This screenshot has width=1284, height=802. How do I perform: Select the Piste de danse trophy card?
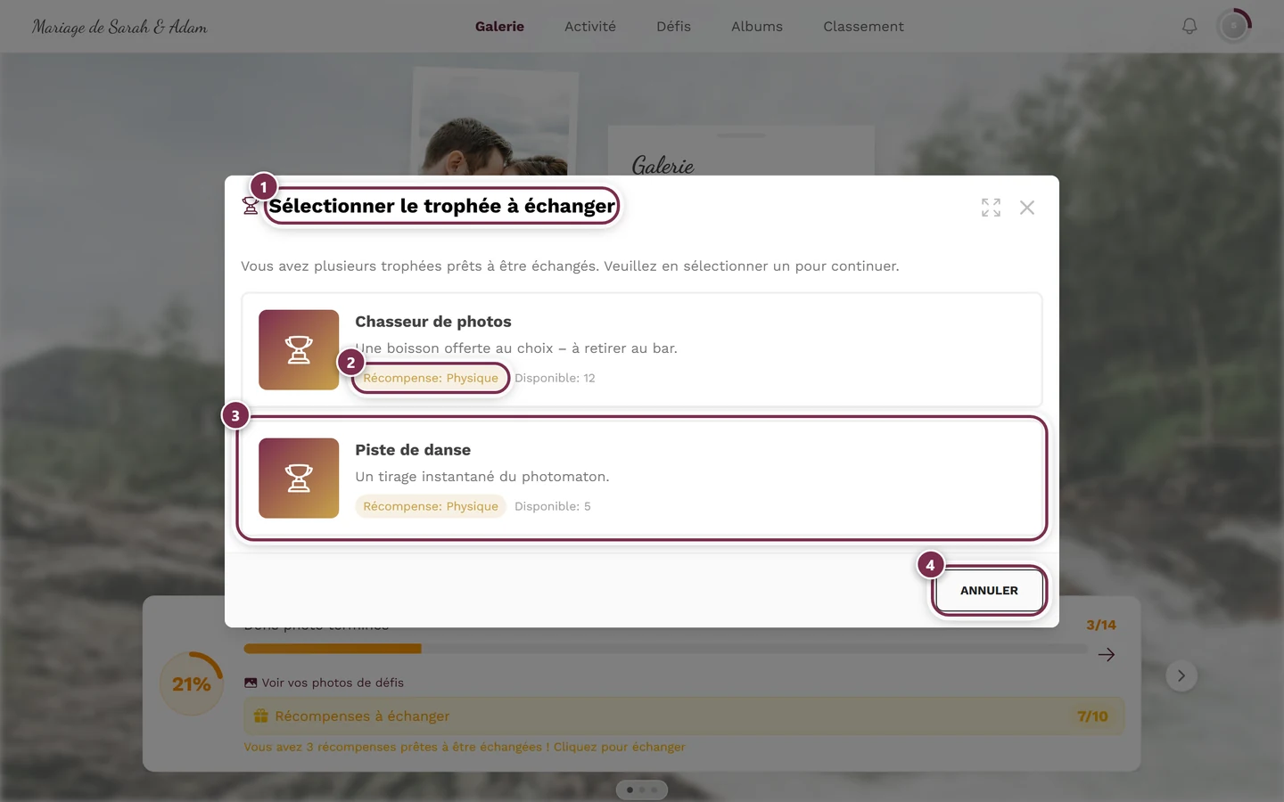[642, 479]
